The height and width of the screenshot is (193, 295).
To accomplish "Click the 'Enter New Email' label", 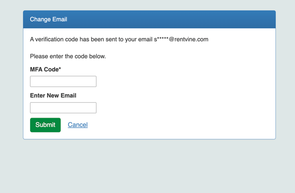I will tap(53, 96).
